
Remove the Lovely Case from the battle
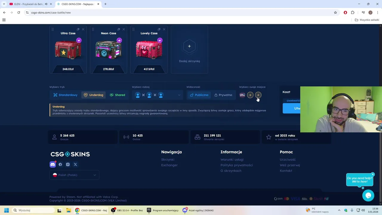point(164,29)
